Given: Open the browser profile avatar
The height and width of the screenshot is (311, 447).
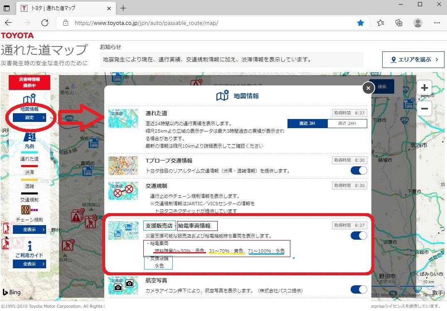Looking at the screenshot, I should pos(418,23).
